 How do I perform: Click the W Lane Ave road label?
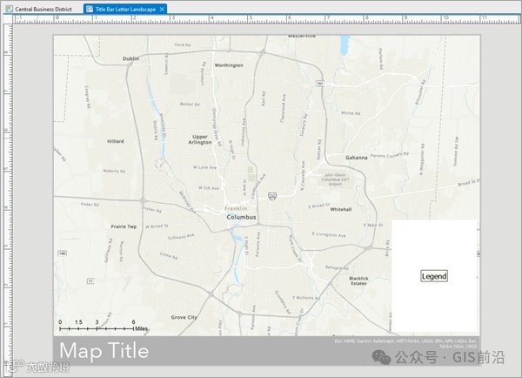tap(204, 167)
